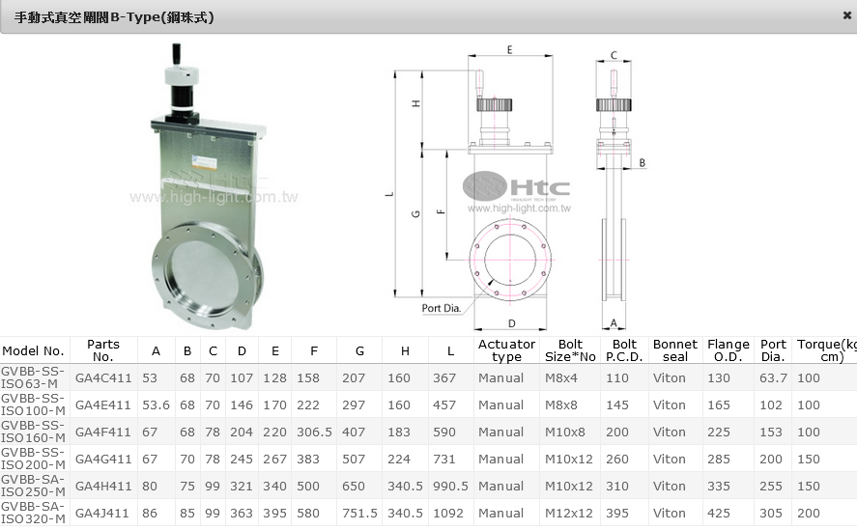Click the Bonnet seal column header

pyautogui.click(x=674, y=350)
